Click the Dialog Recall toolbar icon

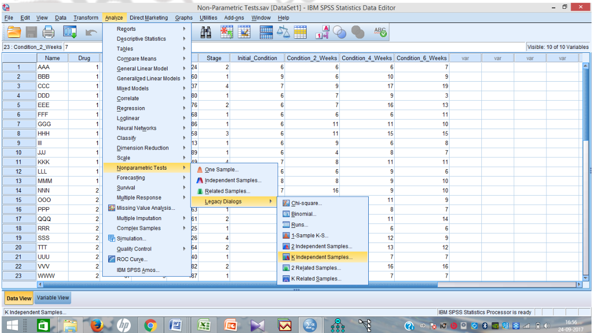click(70, 32)
